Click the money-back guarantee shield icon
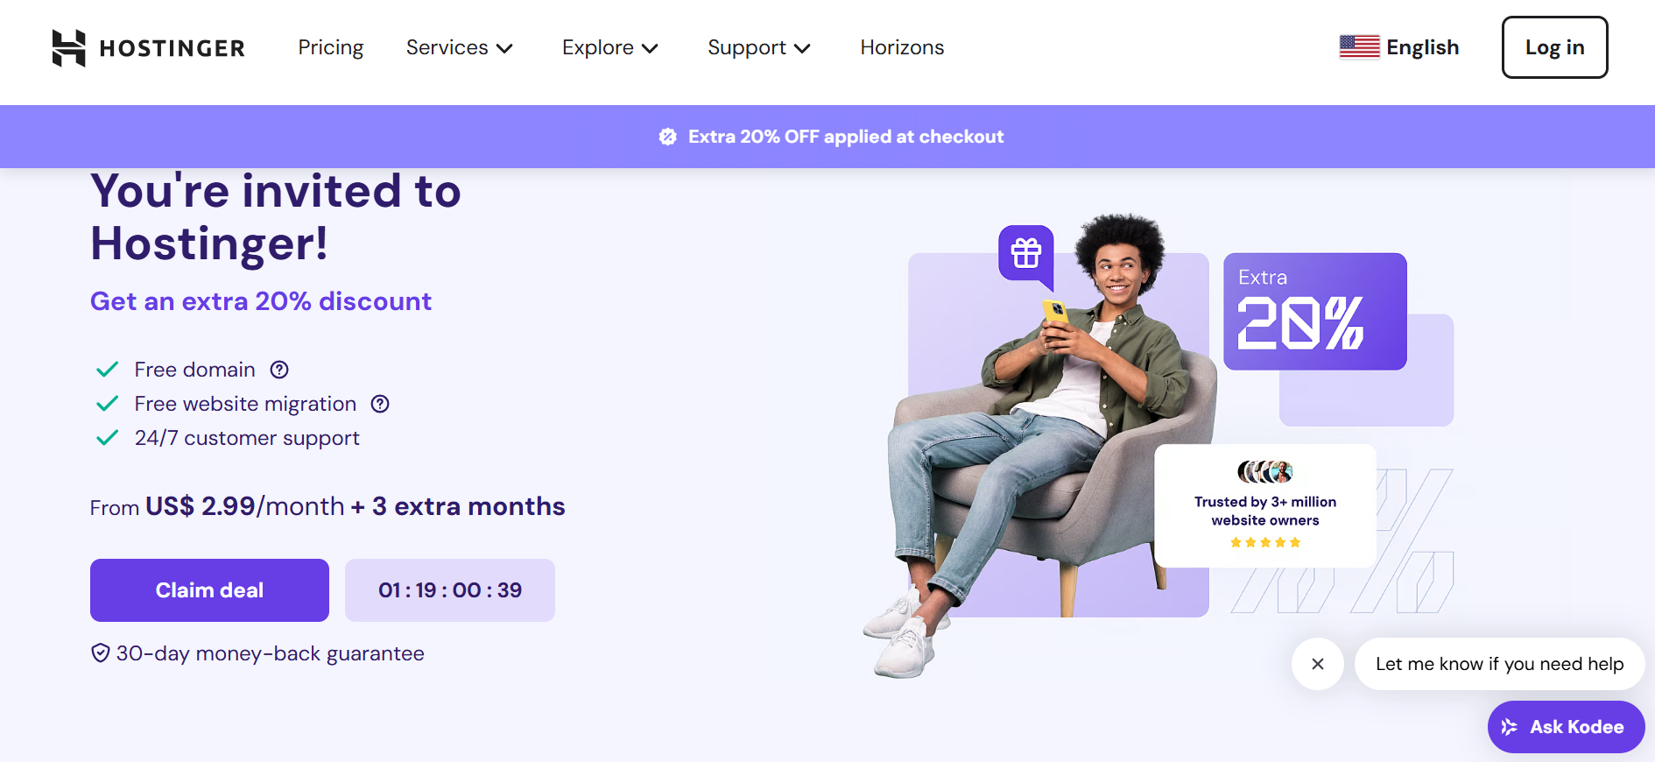1655x762 pixels. [x=101, y=653]
